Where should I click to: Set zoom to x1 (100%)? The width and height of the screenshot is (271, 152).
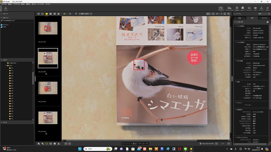(x=213, y=14)
